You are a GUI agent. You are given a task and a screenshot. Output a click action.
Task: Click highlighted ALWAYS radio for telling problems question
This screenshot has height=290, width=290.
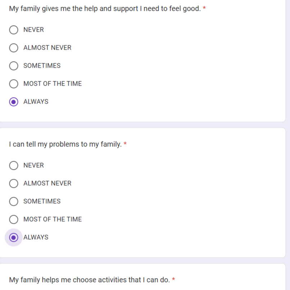click(x=14, y=237)
